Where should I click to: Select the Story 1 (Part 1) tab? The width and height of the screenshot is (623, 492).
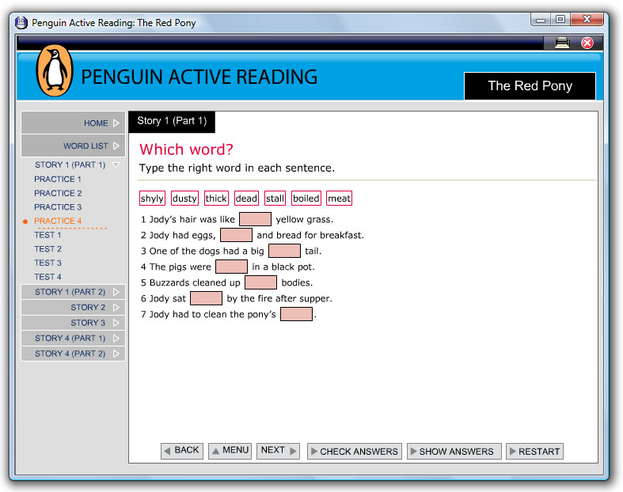[172, 121]
